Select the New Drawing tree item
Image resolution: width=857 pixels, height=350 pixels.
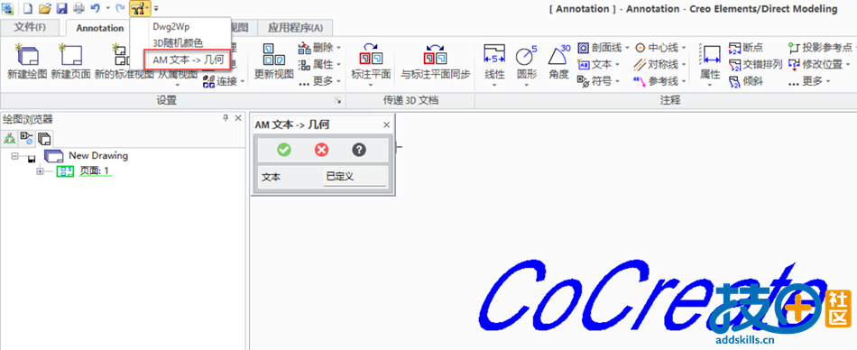click(97, 155)
